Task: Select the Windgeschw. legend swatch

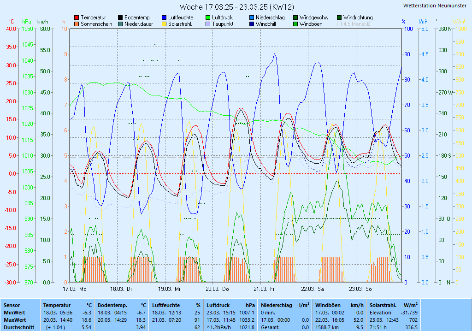Action: (x=295, y=18)
